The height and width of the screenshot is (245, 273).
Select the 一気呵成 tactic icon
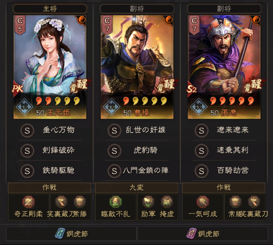203,202
